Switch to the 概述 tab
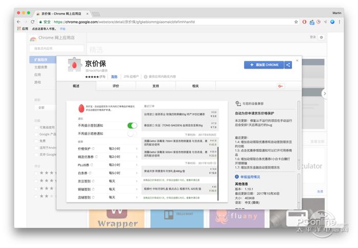The width and height of the screenshot is (358, 248). click(x=76, y=86)
